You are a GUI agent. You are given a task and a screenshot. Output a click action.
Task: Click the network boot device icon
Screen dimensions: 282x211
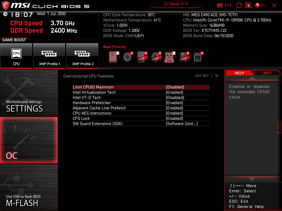[x=198, y=57]
